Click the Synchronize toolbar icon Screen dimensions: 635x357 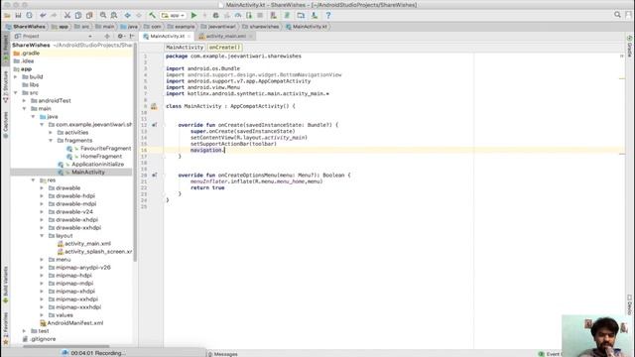[x=29, y=16]
